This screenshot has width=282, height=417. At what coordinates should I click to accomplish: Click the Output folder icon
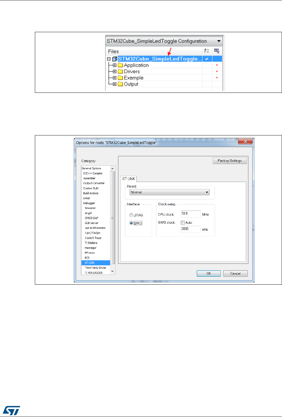120,84
